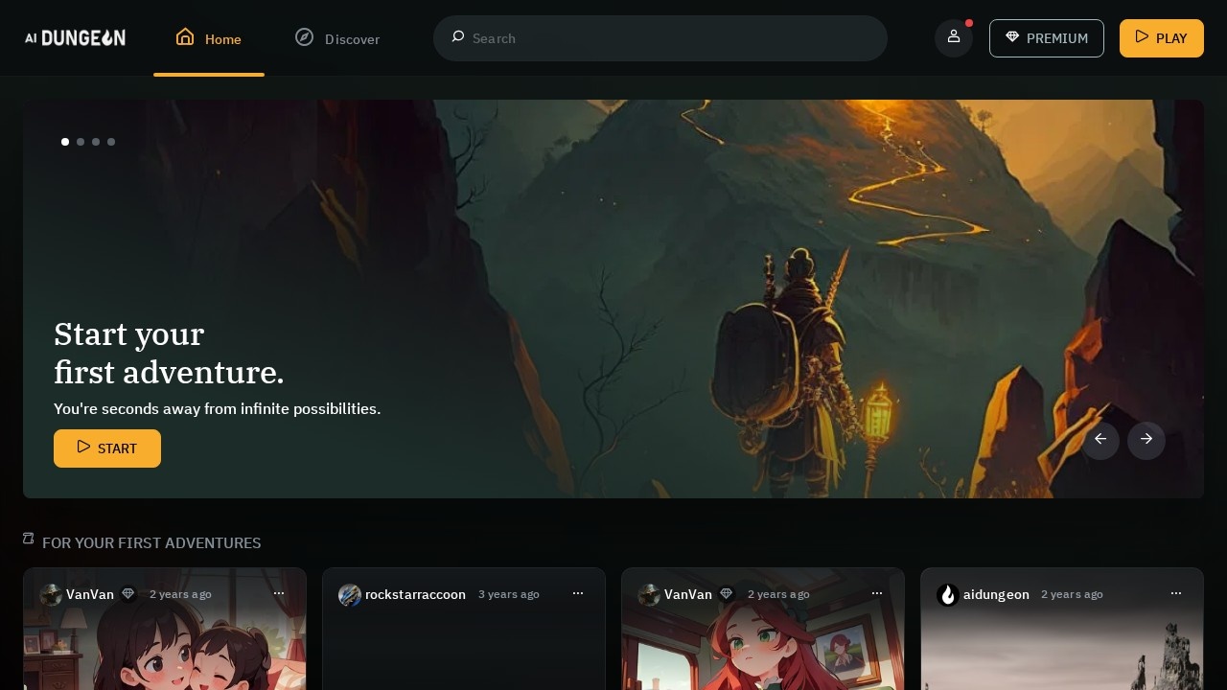The width and height of the screenshot is (1227, 690).
Task: Click START on the adventure banner
Action: pyautogui.click(x=107, y=448)
